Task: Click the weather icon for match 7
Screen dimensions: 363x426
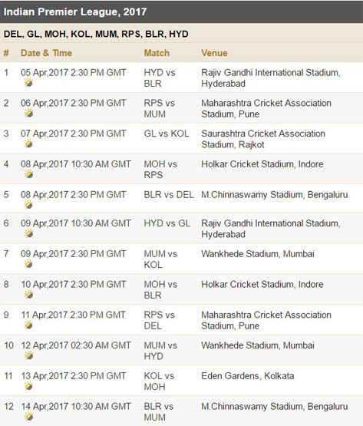Action: point(28,264)
